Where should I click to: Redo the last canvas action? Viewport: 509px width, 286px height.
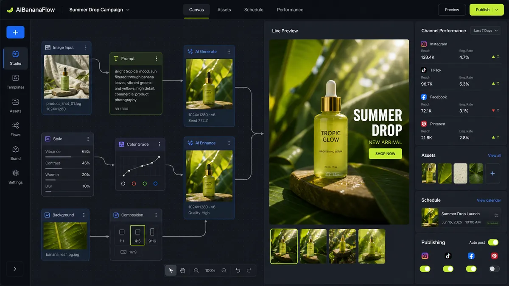[249, 270]
